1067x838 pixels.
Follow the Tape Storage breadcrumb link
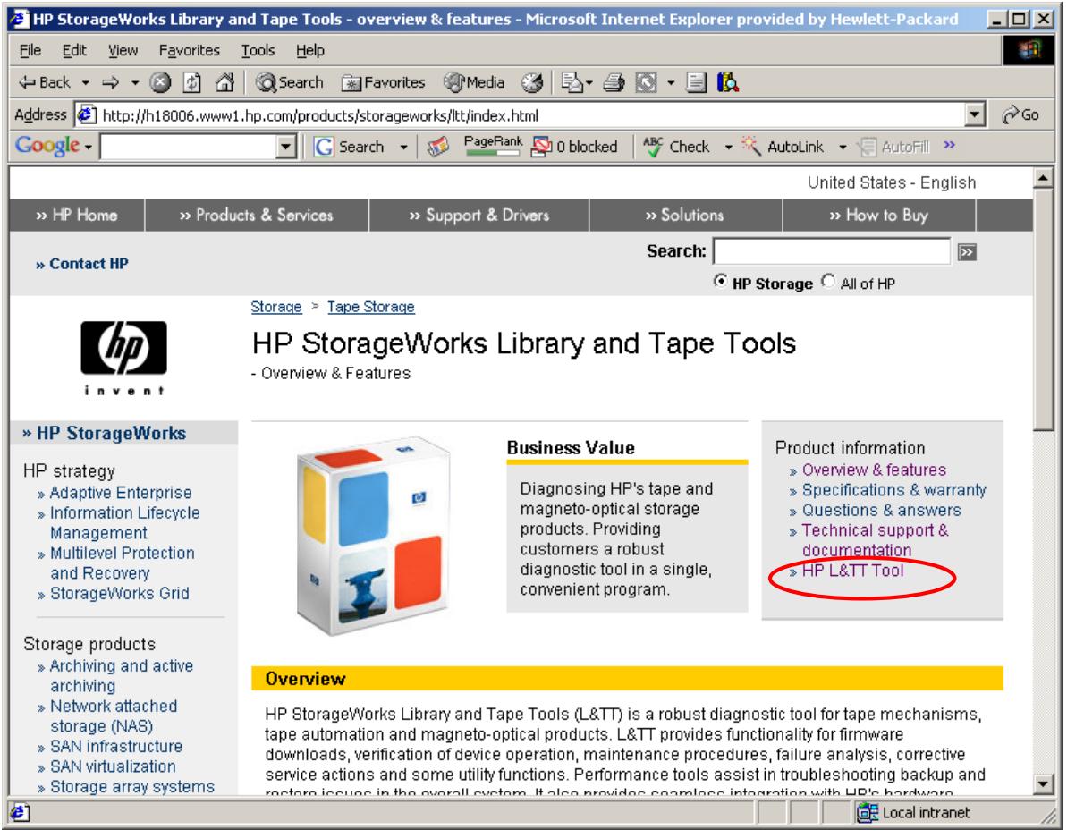point(371,307)
